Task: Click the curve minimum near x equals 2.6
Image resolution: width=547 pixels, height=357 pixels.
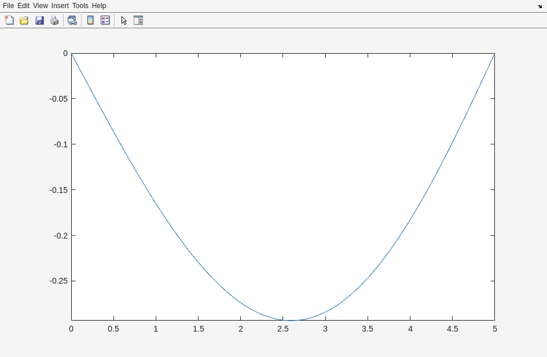Action: point(292,320)
